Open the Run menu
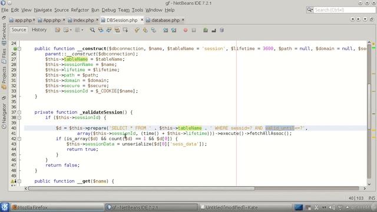This screenshot has width=377, height=212. point(95,10)
